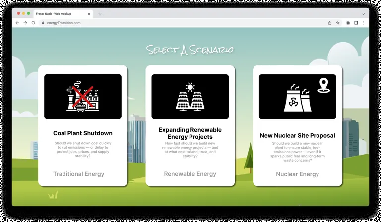Screen dimensions: 381x222
Task: Go back using the browser back arrow
Action: (x=17, y=23)
